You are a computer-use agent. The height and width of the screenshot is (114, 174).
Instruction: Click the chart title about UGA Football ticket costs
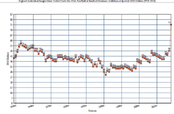(87, 1)
